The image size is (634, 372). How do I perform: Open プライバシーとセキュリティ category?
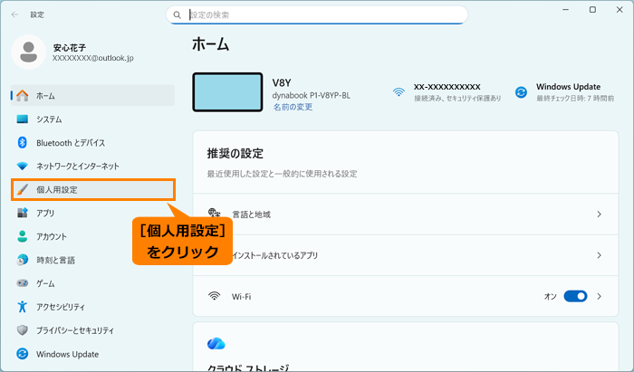pyautogui.click(x=92, y=330)
